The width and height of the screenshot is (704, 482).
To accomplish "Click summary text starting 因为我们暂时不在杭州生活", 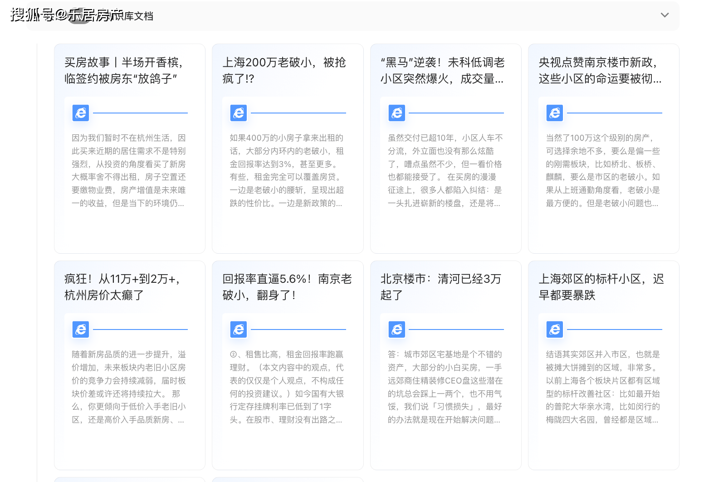I will 129,171.
